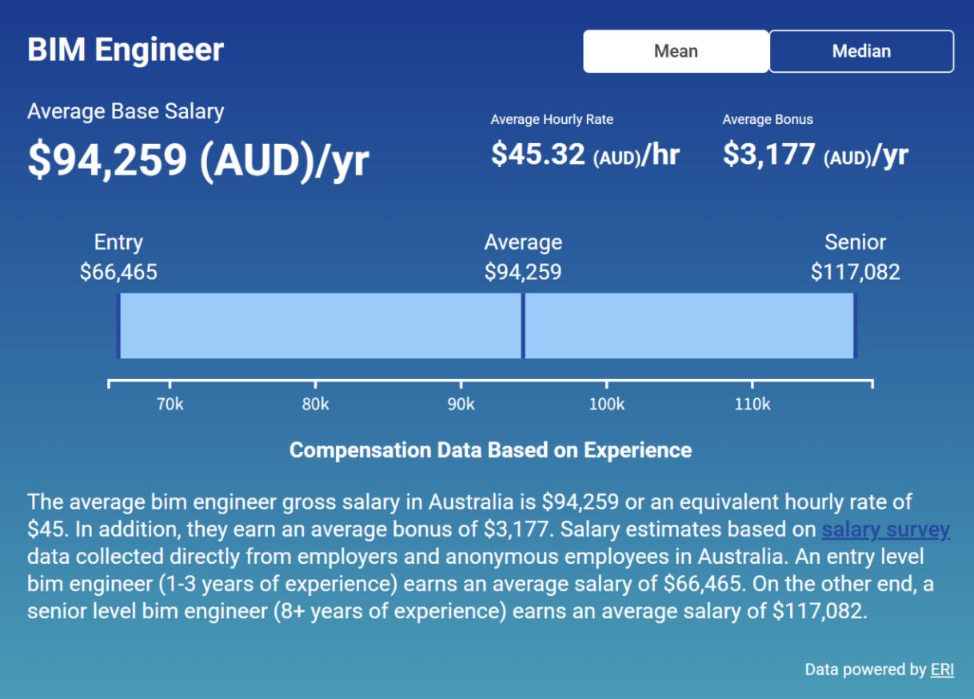974x699 pixels.
Task: Click the large $94,259 (AUD)/yr base salary
Action: tap(198, 160)
